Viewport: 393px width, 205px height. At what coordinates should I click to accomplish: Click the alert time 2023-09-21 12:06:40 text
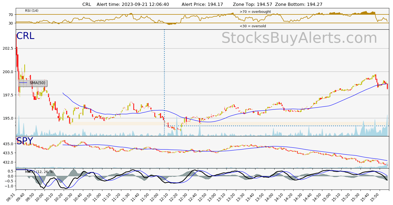pos(133,4)
